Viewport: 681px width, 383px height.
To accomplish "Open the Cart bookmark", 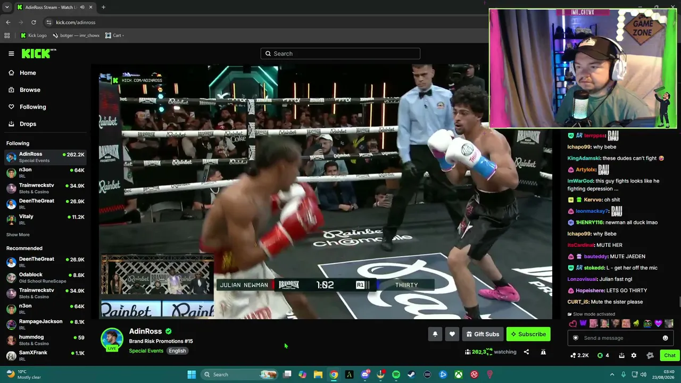I will point(114,36).
